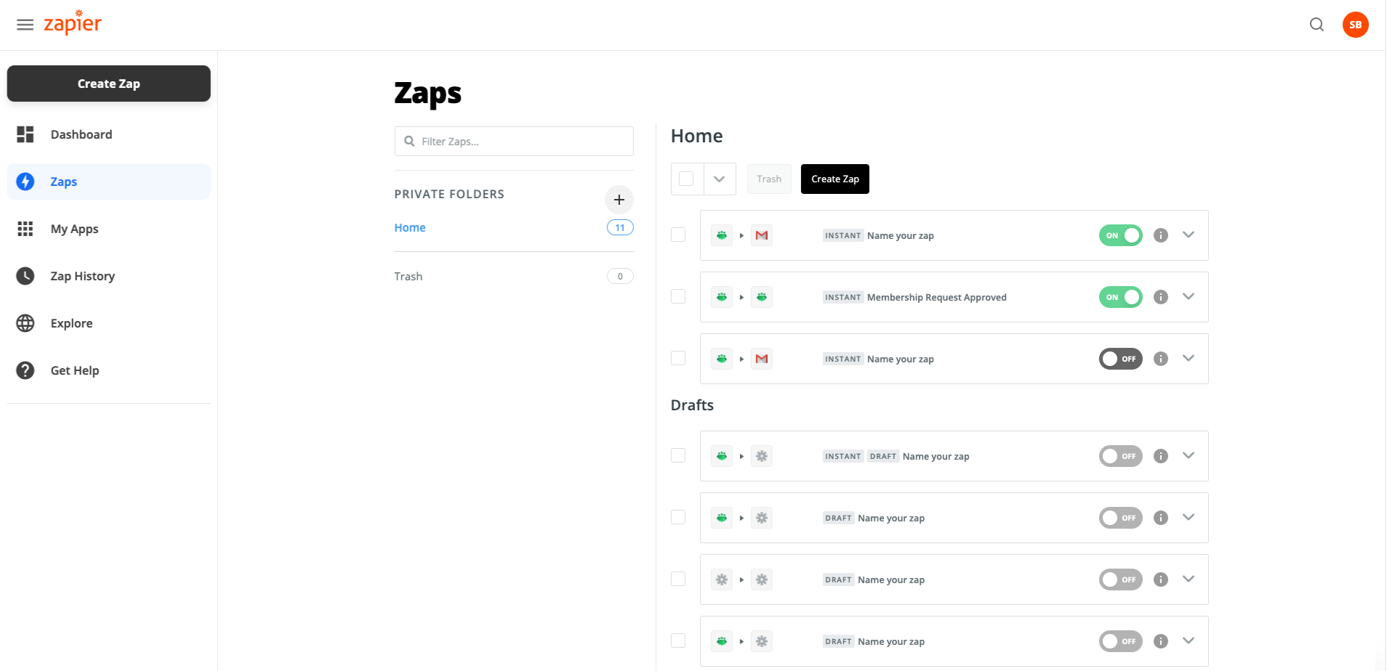The image size is (1387, 671).
Task: Expand details for the Membership Request Approved zap
Action: (x=1189, y=296)
